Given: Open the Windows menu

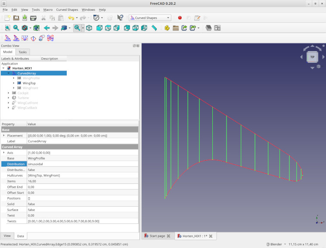Looking at the screenshot, I should pyautogui.click(x=88, y=10).
